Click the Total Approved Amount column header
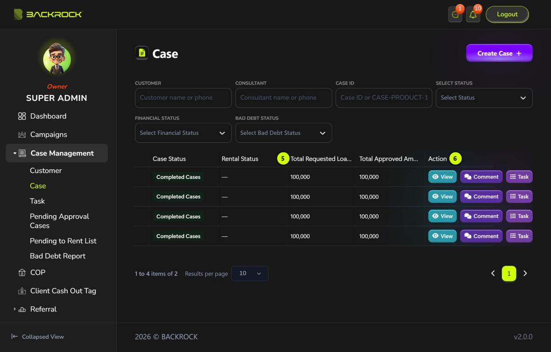 [389, 159]
